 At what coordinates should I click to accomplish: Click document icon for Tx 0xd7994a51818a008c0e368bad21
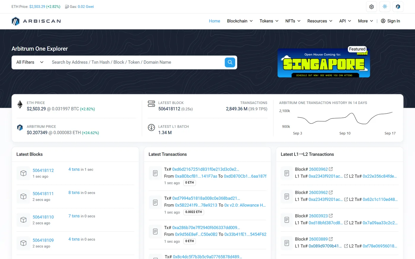tap(155, 202)
